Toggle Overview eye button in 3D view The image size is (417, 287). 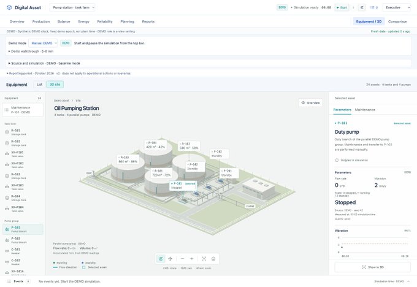[x=310, y=102]
